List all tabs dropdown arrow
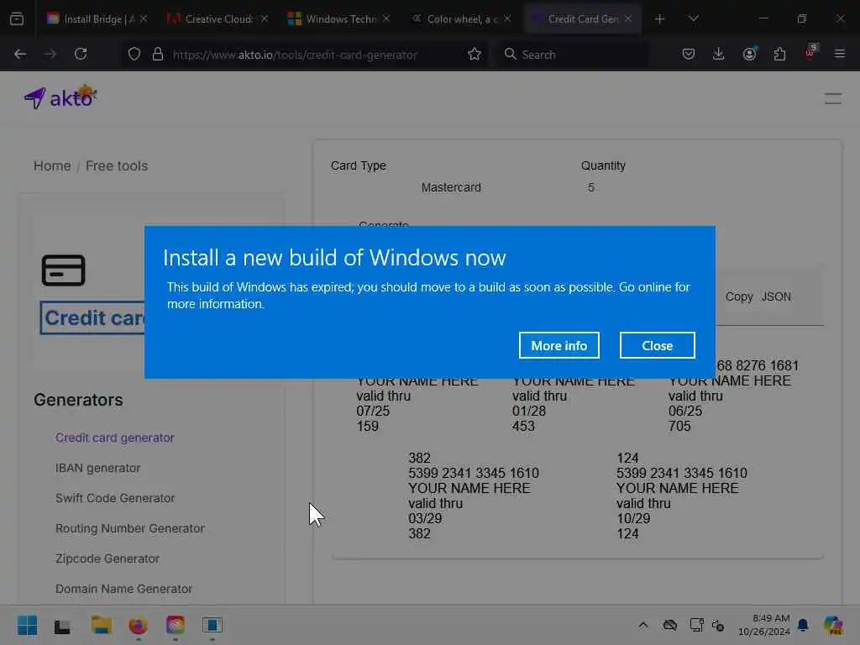This screenshot has width=860, height=645. (693, 18)
